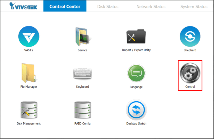This screenshot has width=214, height=139.
Task: Open the File Manager folder icon
Action: coord(29,73)
